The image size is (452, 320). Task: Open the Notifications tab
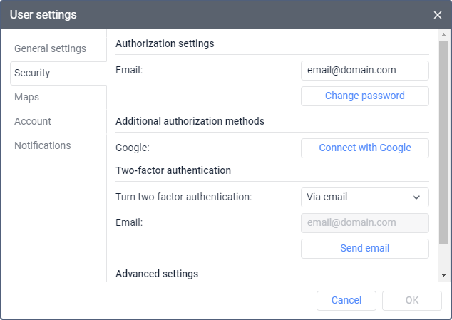(x=43, y=145)
